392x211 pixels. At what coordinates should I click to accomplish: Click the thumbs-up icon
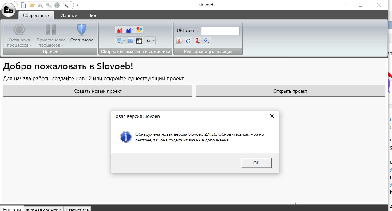(139, 40)
